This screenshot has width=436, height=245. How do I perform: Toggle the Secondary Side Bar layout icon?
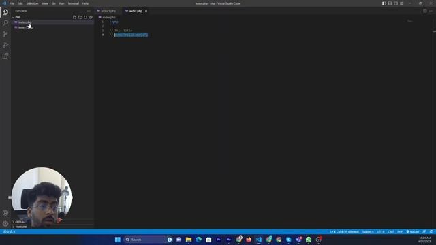396,3
